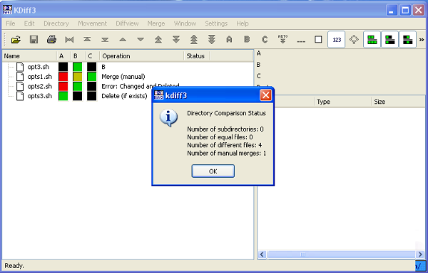
Task: Toggle the first window layout button
Action: coord(372,40)
